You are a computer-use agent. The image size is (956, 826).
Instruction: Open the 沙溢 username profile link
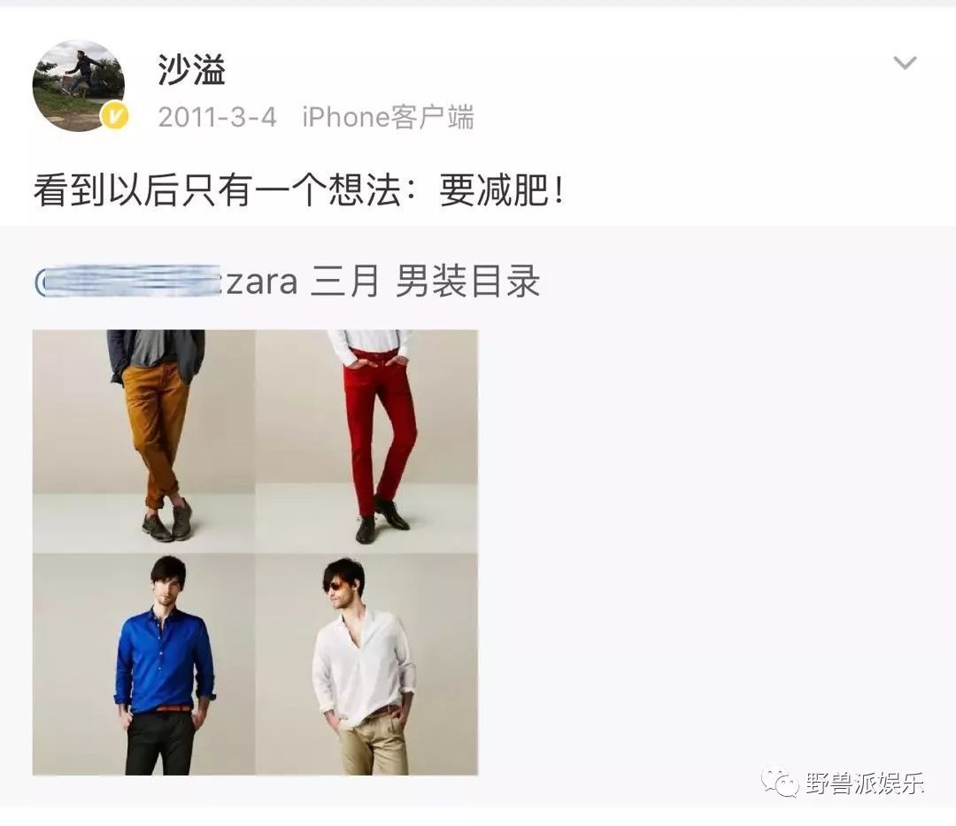(192, 69)
